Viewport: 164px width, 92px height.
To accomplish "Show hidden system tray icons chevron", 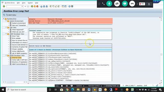I will 137,90.
